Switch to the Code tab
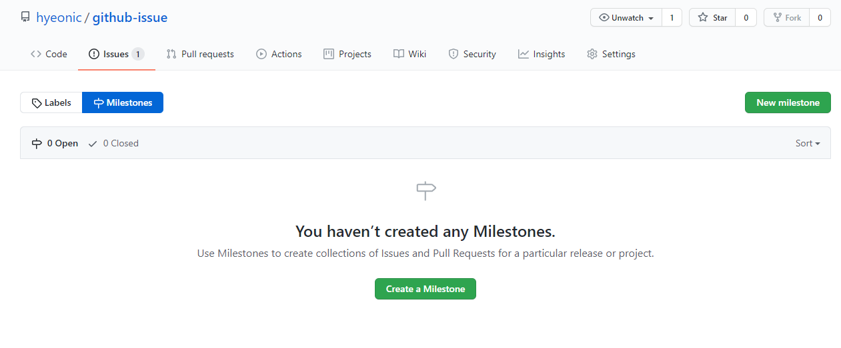This screenshot has width=841, height=348. click(49, 54)
